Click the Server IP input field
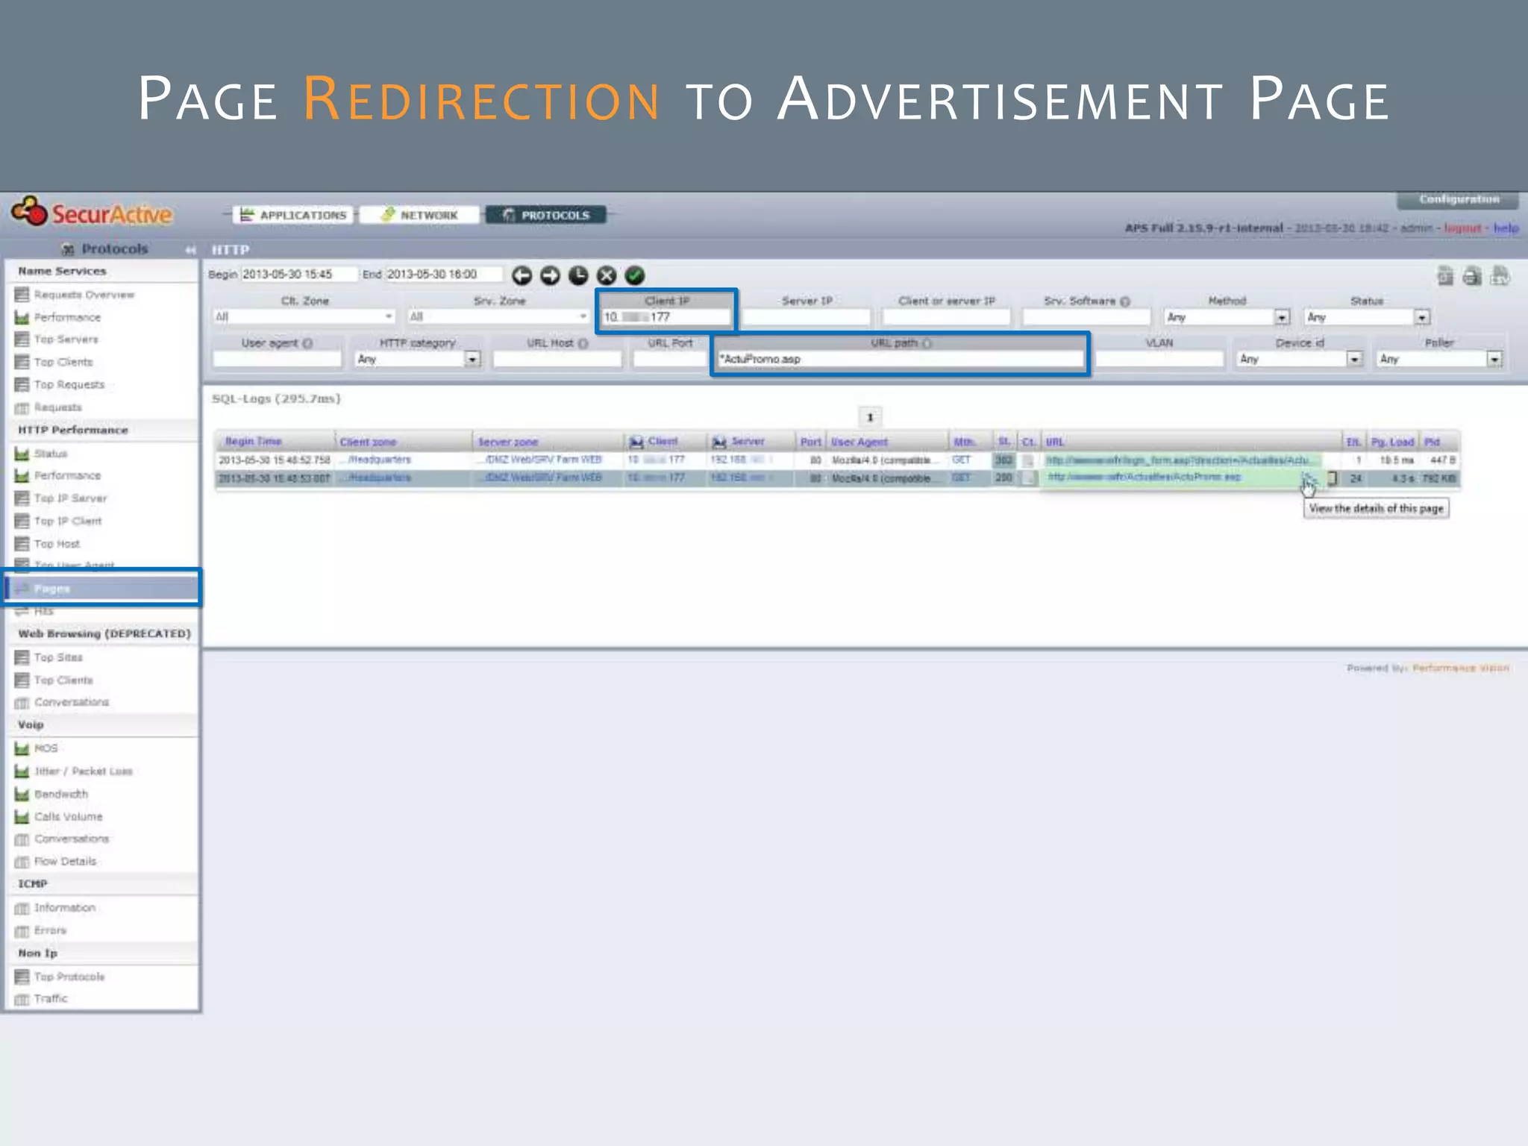 pyautogui.click(x=807, y=317)
